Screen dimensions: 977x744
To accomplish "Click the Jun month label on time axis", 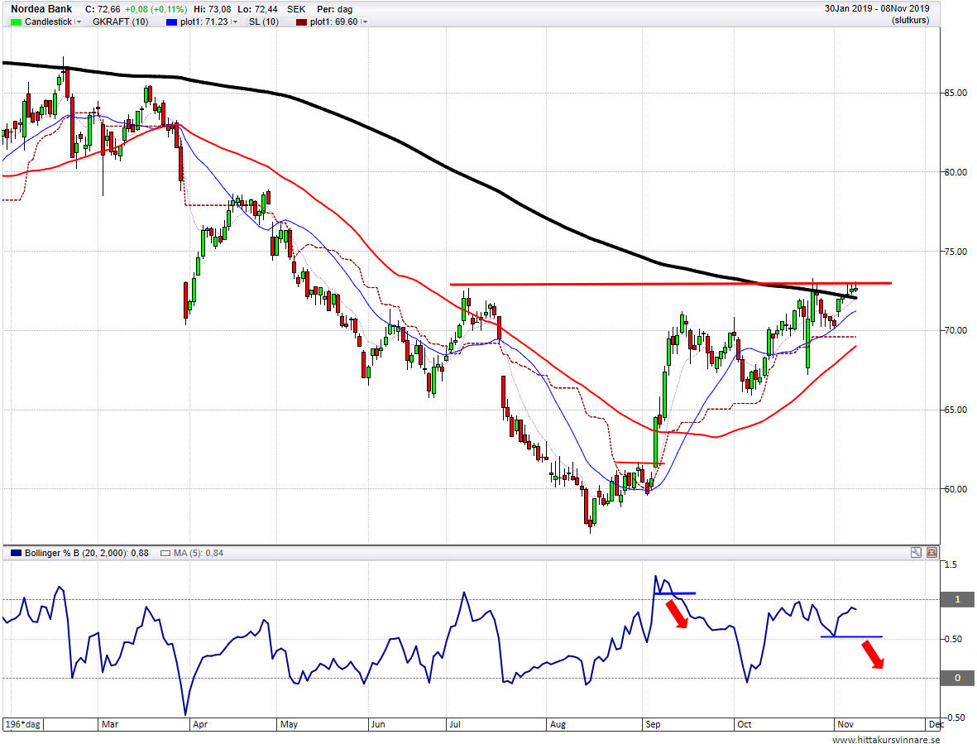I will 378,724.
